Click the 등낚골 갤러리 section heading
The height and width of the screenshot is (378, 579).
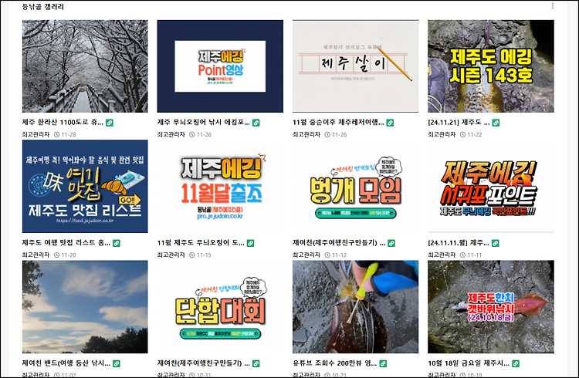(x=42, y=6)
